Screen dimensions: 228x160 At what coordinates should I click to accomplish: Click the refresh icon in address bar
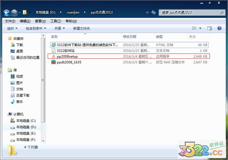154,12
